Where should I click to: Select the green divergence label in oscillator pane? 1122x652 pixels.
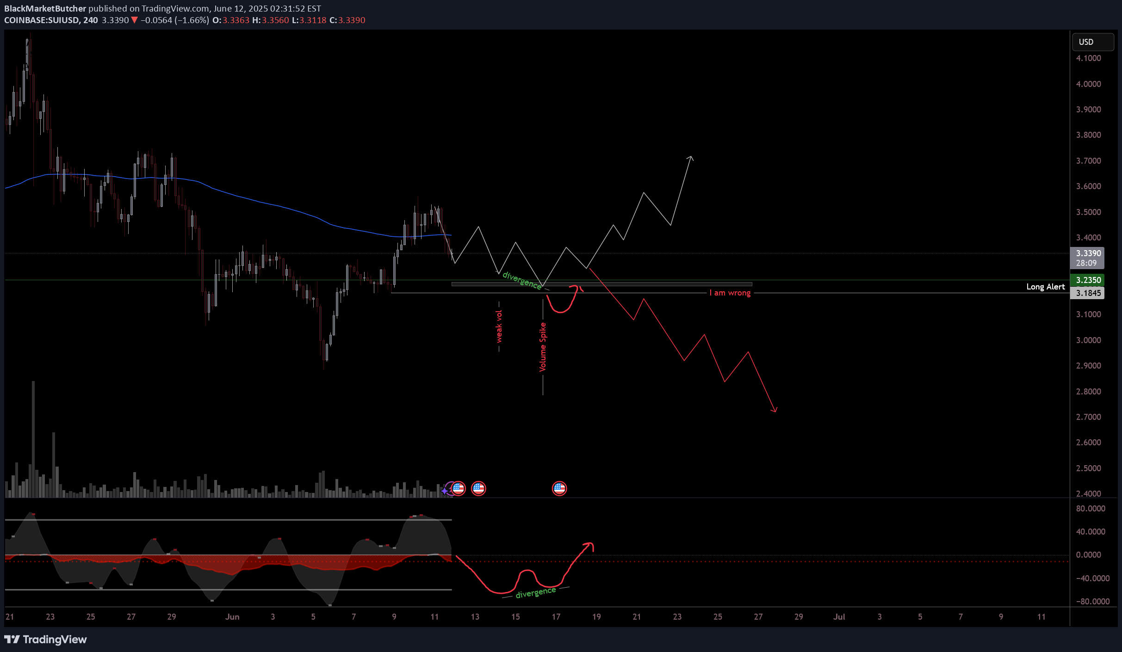click(x=535, y=592)
